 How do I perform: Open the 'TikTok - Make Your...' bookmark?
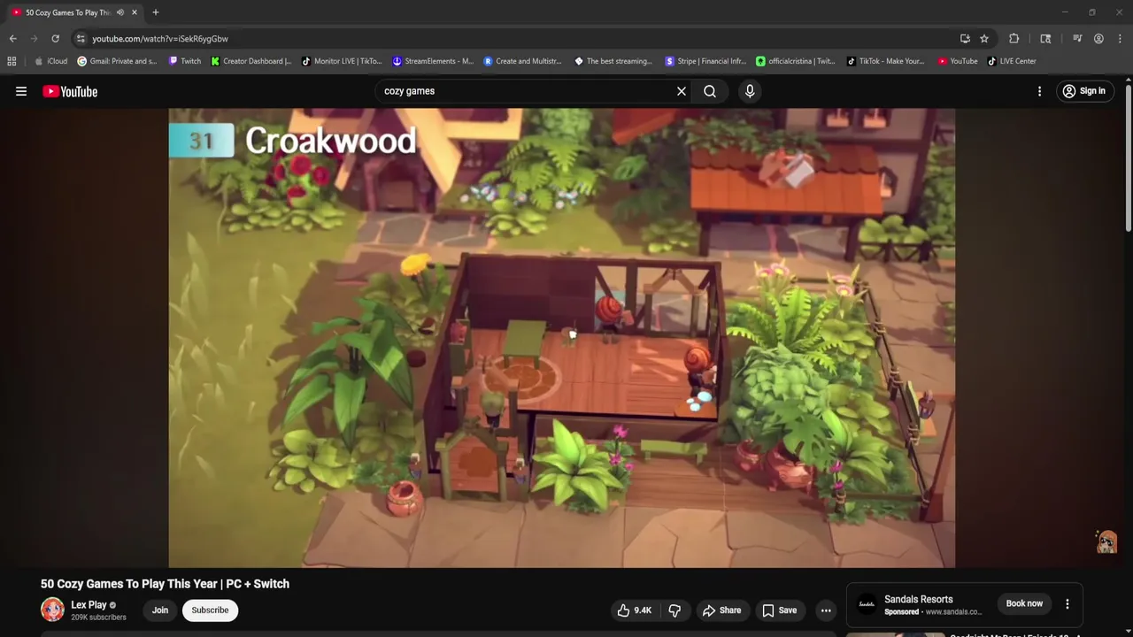(885, 61)
